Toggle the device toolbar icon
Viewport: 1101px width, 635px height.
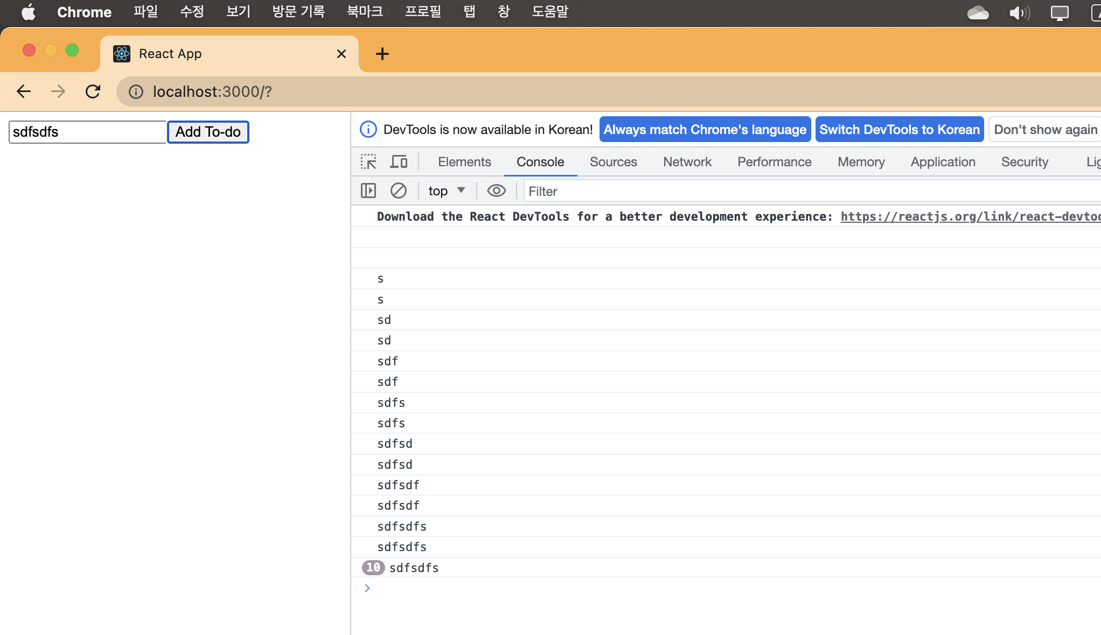tap(399, 162)
